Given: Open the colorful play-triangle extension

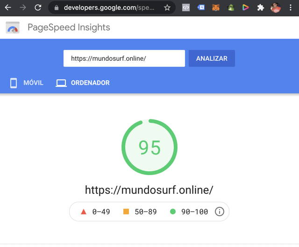Looking at the screenshot, I should pos(246,7).
